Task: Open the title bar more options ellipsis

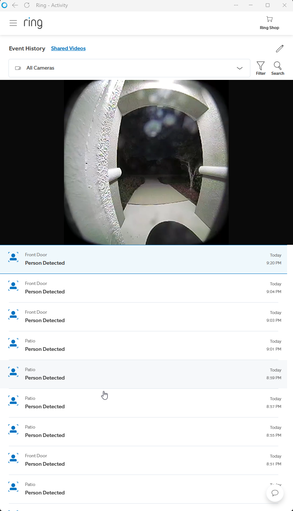Action: [x=236, y=5]
